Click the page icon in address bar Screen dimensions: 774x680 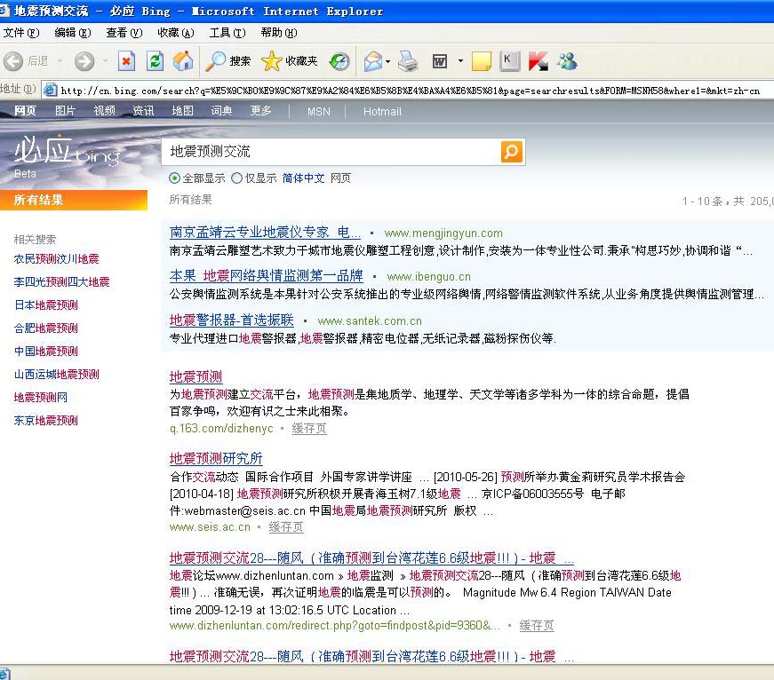point(50,90)
